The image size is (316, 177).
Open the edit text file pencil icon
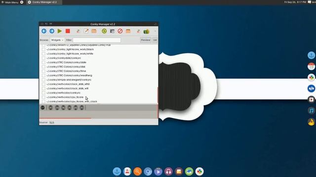(86, 31)
